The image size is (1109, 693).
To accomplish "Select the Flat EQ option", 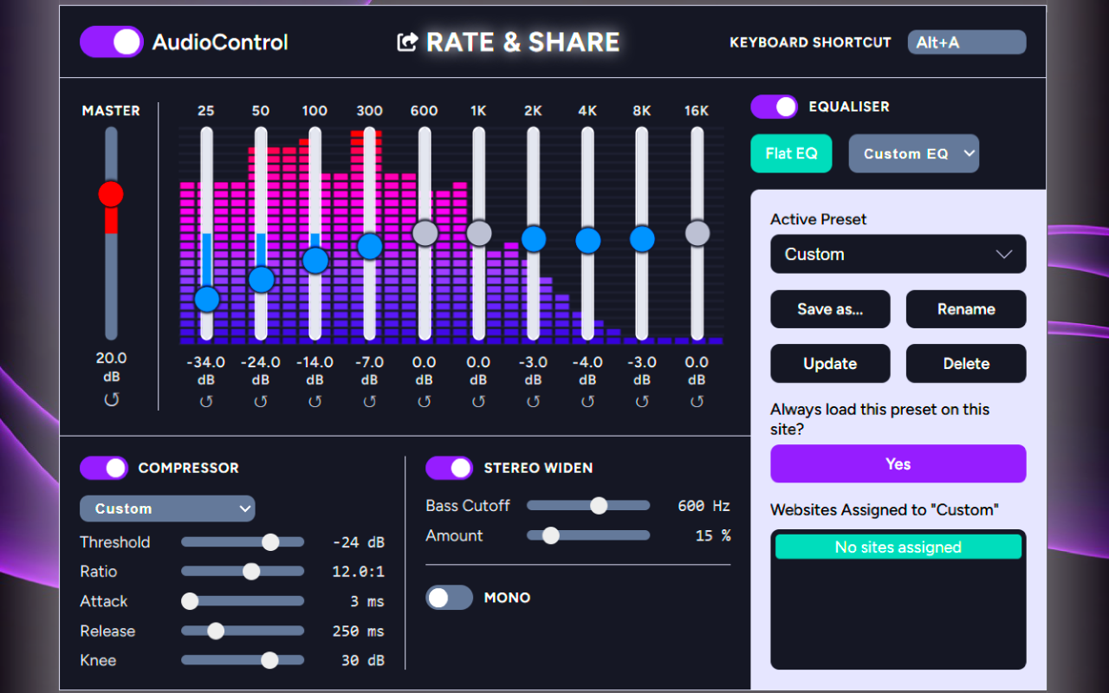I will tap(791, 153).
